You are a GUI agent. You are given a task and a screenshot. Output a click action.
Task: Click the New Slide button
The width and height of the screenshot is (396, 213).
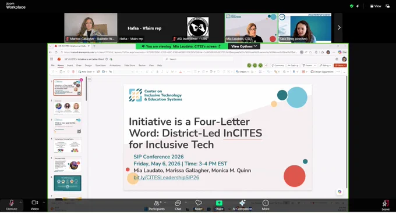point(86,72)
